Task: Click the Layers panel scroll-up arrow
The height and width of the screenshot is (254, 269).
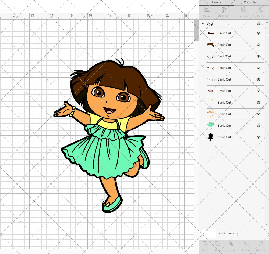Action: click(267, 22)
